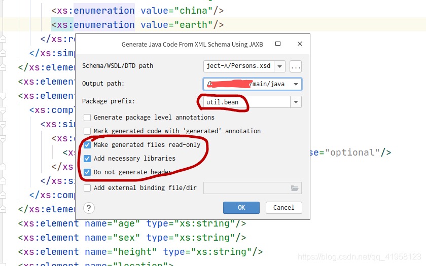The width and height of the screenshot is (426, 266).
Task: Maximize the JAXB dialog window
Action: [x=278, y=44]
